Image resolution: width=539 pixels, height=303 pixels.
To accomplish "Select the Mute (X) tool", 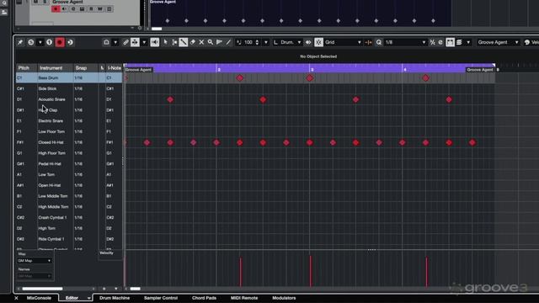I will [x=201, y=42].
